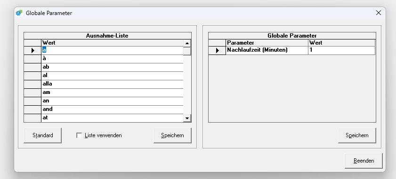The height and width of the screenshot is (179, 396).
Task: Click the Ausnahme-Liste scrollbar down arrow
Action: (187, 118)
